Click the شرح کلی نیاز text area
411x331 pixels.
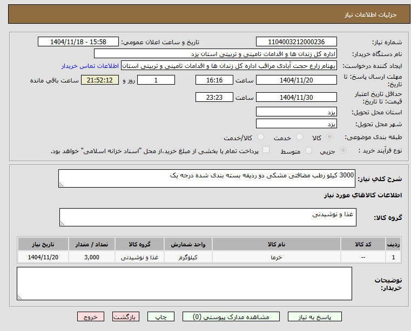207,178
